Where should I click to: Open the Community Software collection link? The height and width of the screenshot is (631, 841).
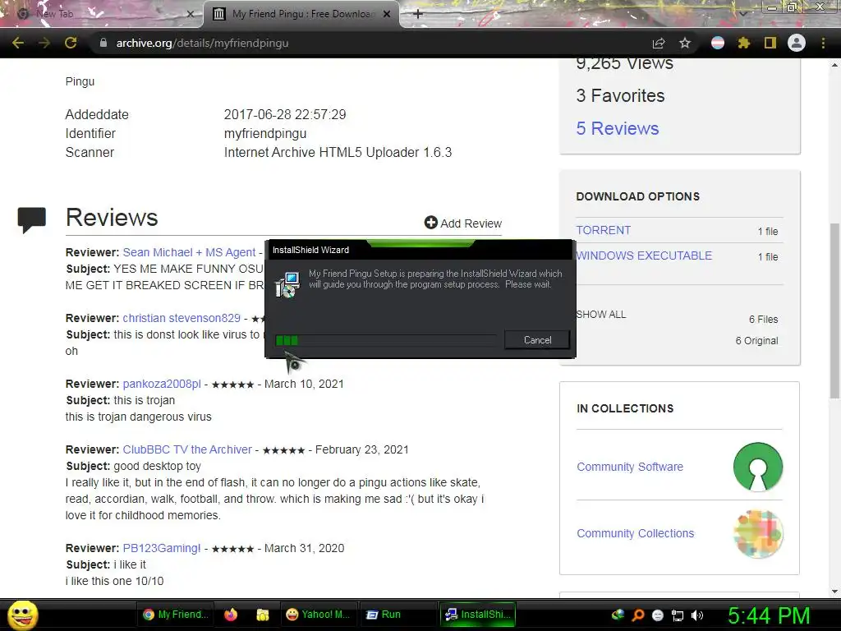630,467
